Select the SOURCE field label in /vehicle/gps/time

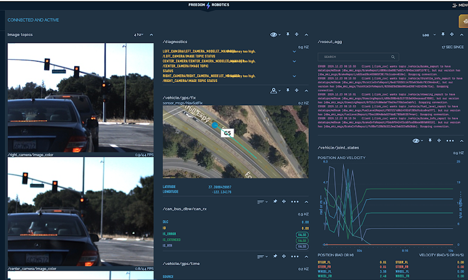168,277
